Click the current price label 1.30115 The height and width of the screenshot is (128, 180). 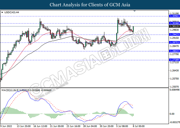click(x=175, y=26)
